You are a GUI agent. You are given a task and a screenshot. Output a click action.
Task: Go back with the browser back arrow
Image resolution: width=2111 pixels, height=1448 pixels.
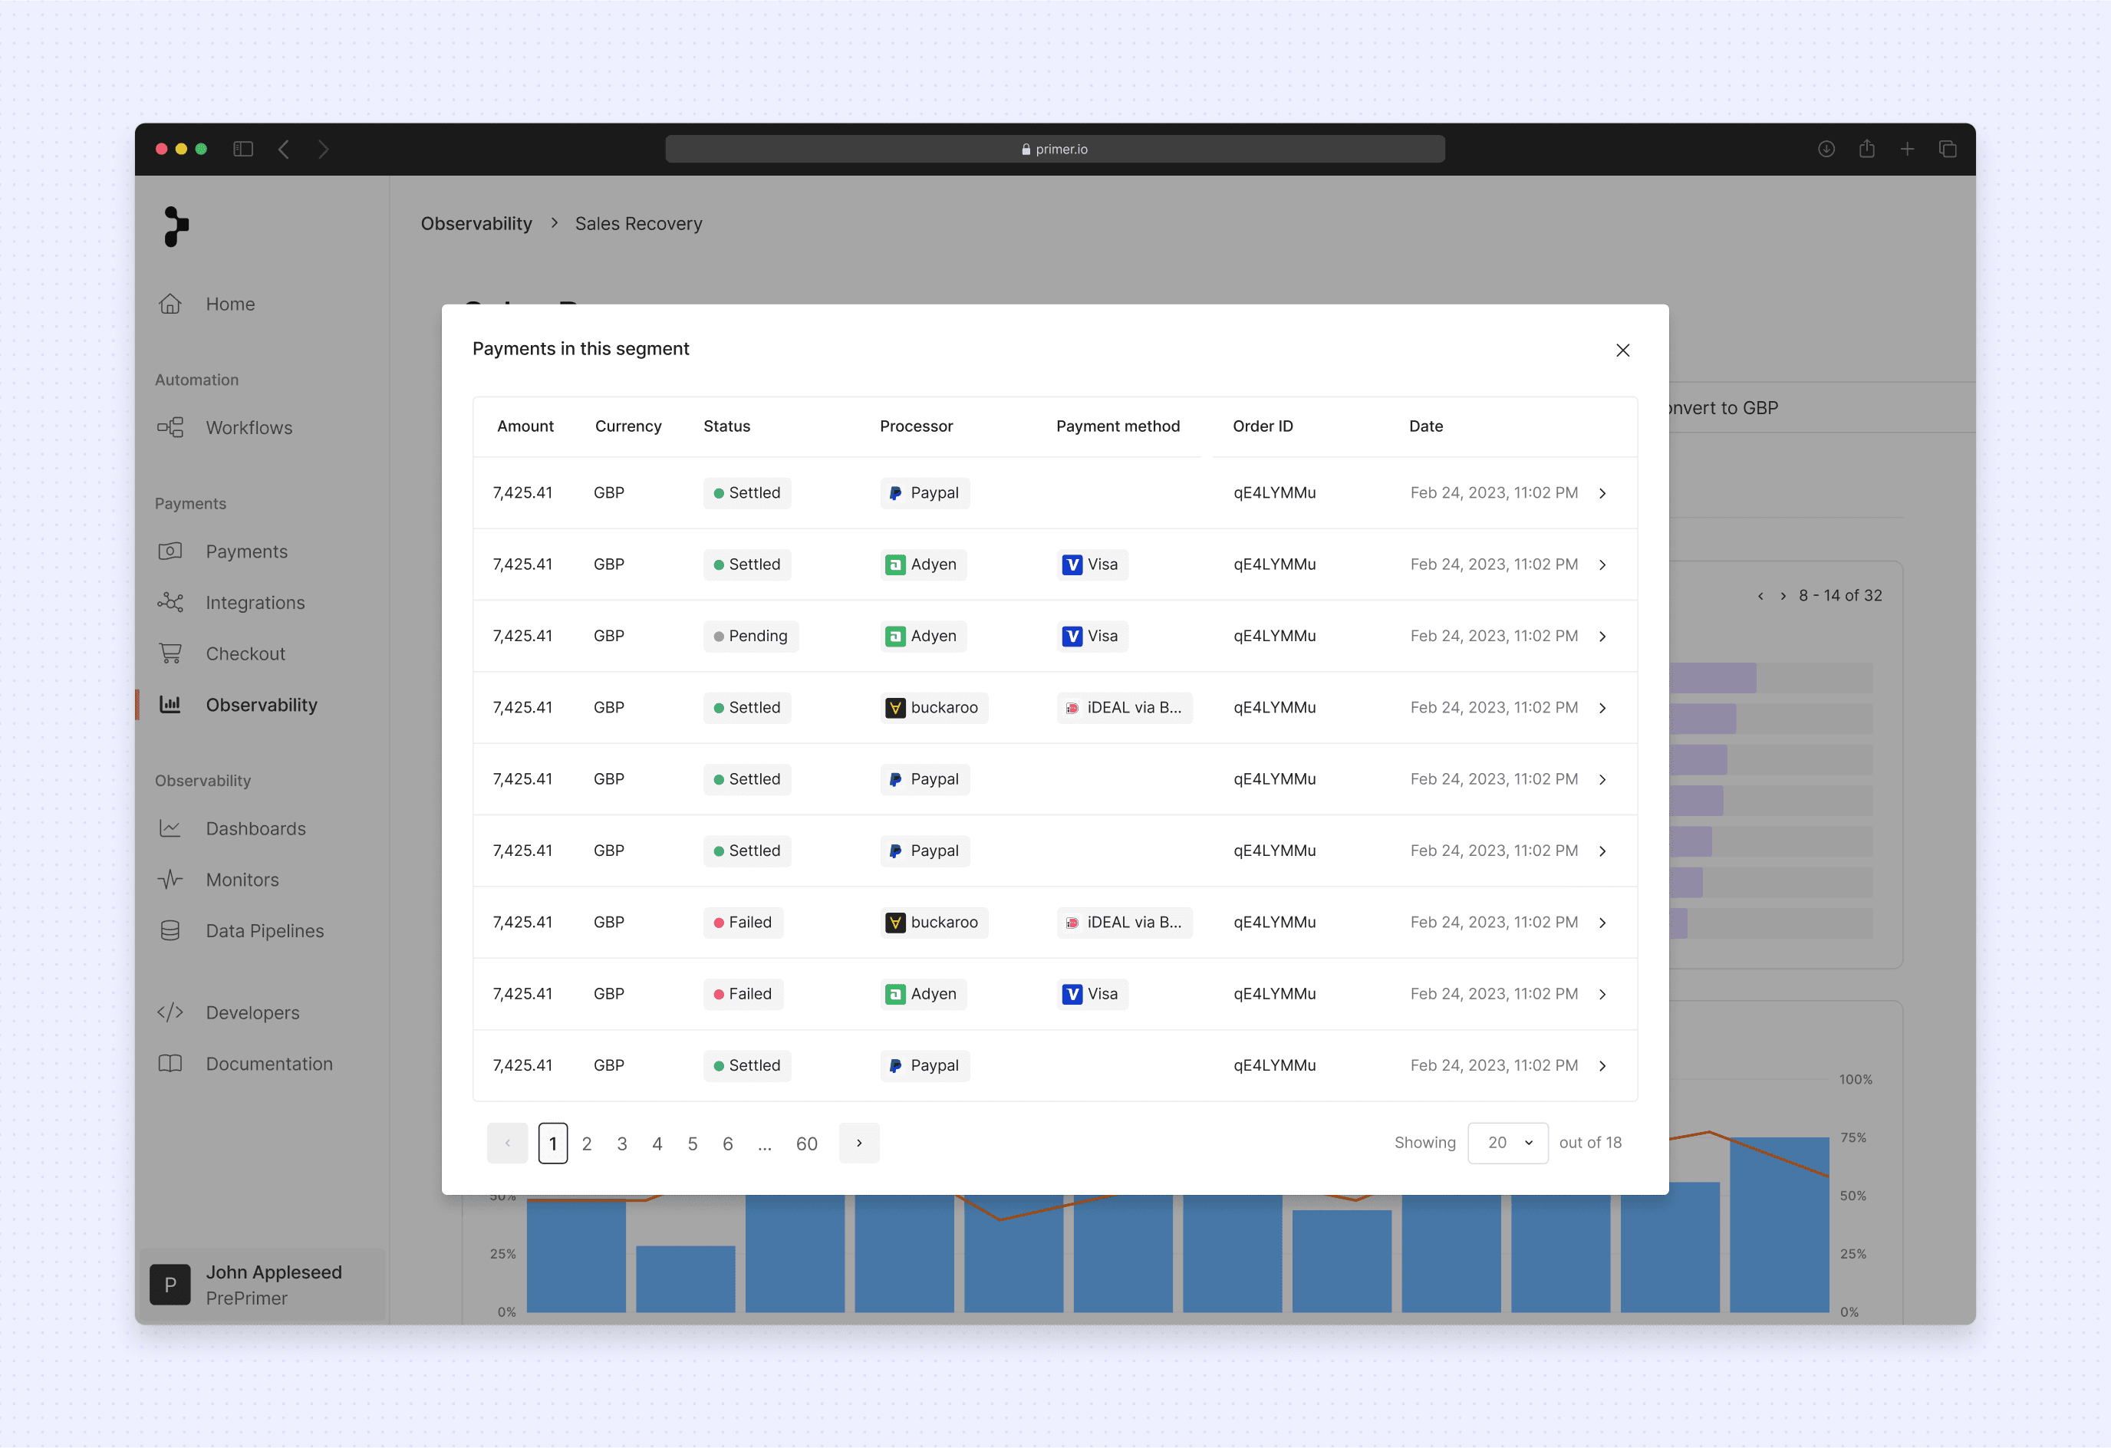point(285,149)
